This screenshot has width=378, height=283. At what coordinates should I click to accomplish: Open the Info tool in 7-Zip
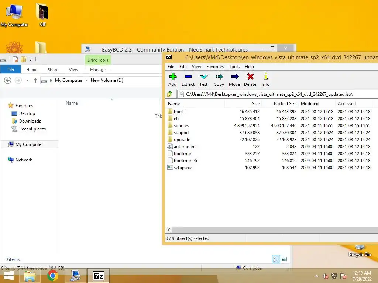pyautogui.click(x=265, y=80)
